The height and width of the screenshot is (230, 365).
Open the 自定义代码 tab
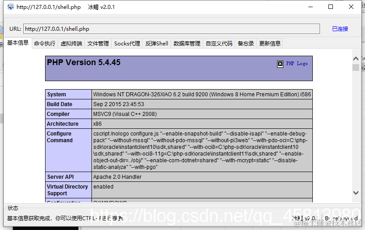tap(219, 44)
